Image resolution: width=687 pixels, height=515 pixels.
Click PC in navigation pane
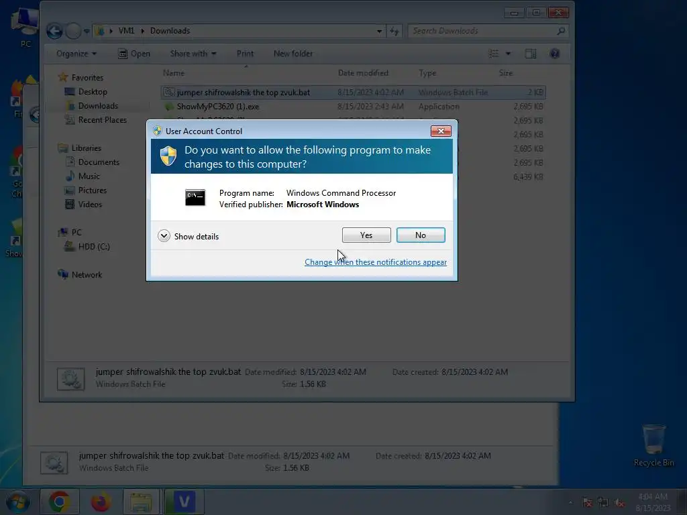pos(76,232)
